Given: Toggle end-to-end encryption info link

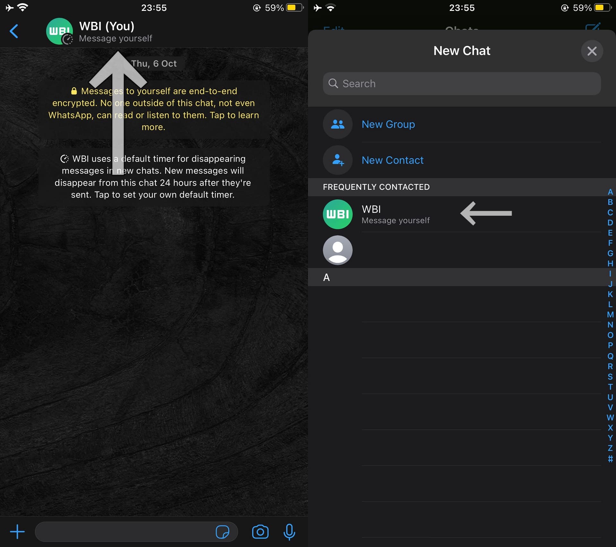Looking at the screenshot, I should point(154,109).
